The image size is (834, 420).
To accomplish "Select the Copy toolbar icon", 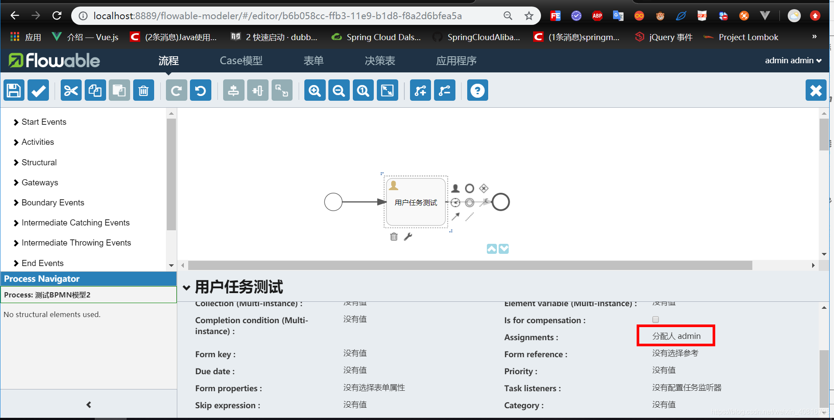I will [95, 90].
